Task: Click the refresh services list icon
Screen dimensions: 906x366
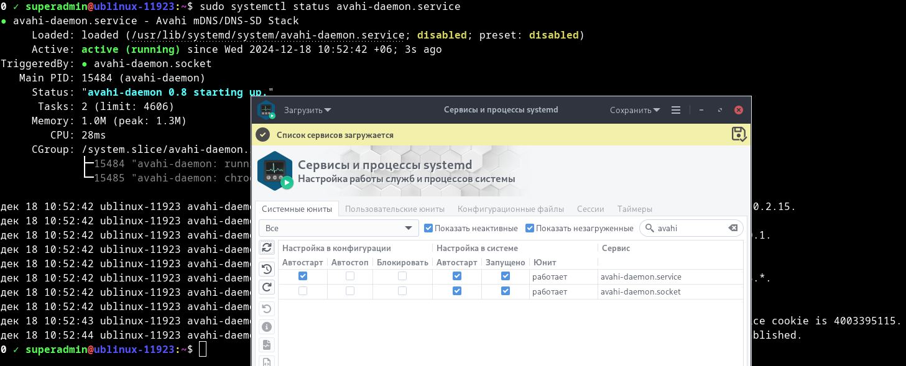Action: point(267,247)
